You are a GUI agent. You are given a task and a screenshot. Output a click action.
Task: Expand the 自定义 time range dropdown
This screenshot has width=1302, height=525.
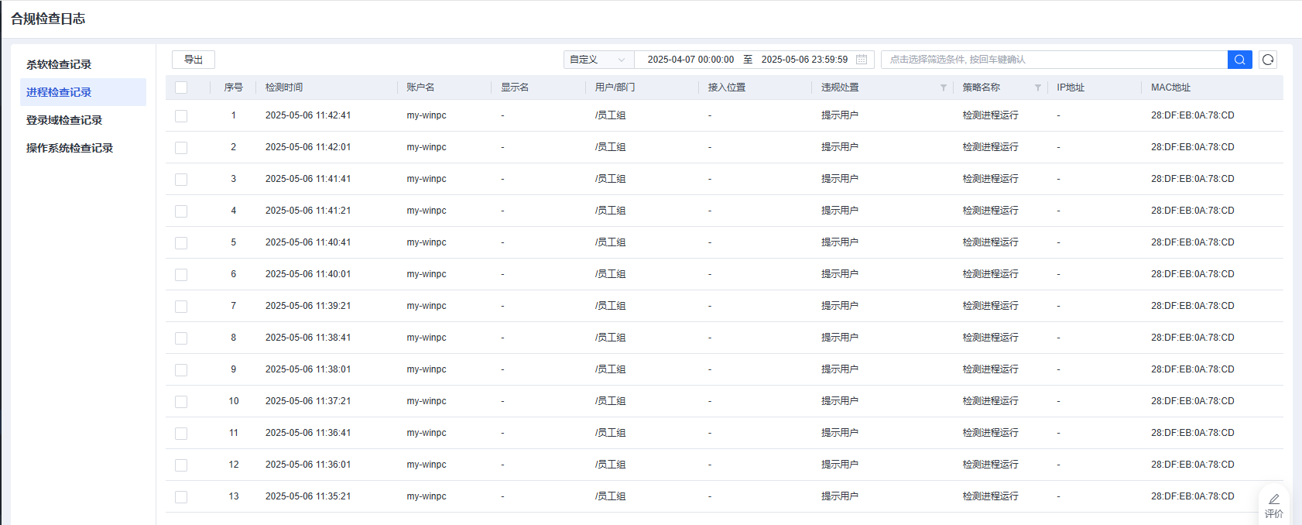coord(598,60)
